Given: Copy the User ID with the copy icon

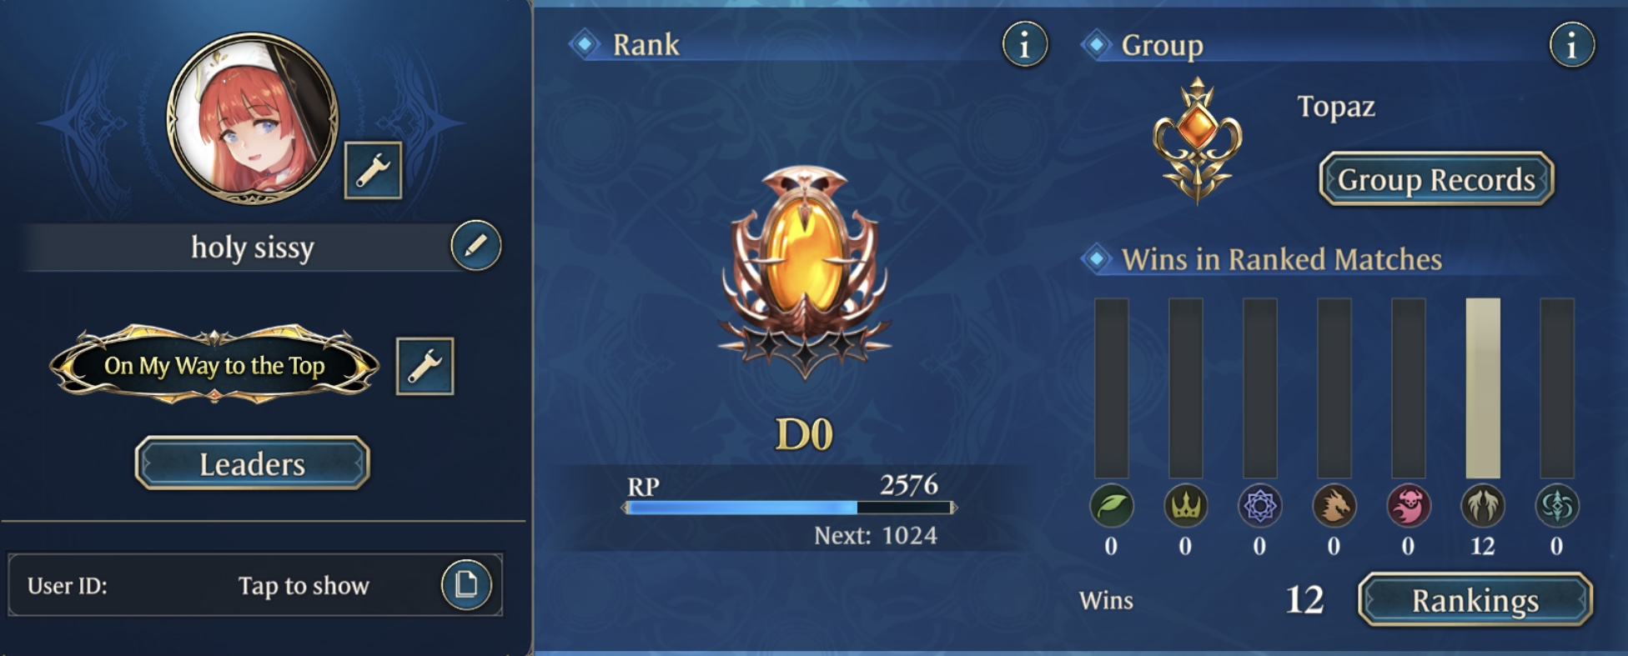Looking at the screenshot, I should coord(466,584).
